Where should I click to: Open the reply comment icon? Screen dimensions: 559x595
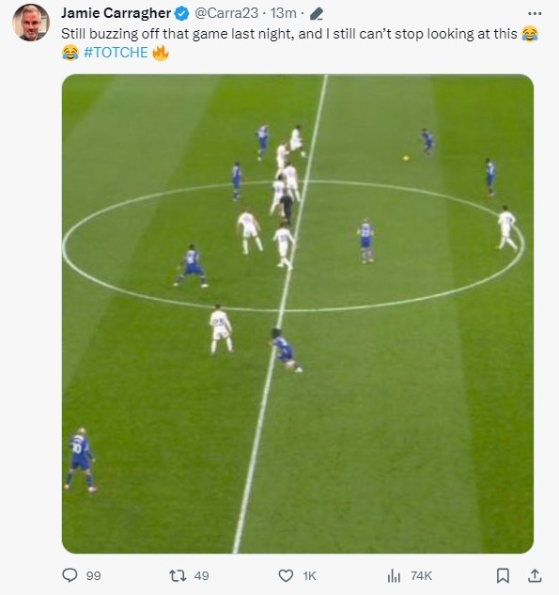70,575
